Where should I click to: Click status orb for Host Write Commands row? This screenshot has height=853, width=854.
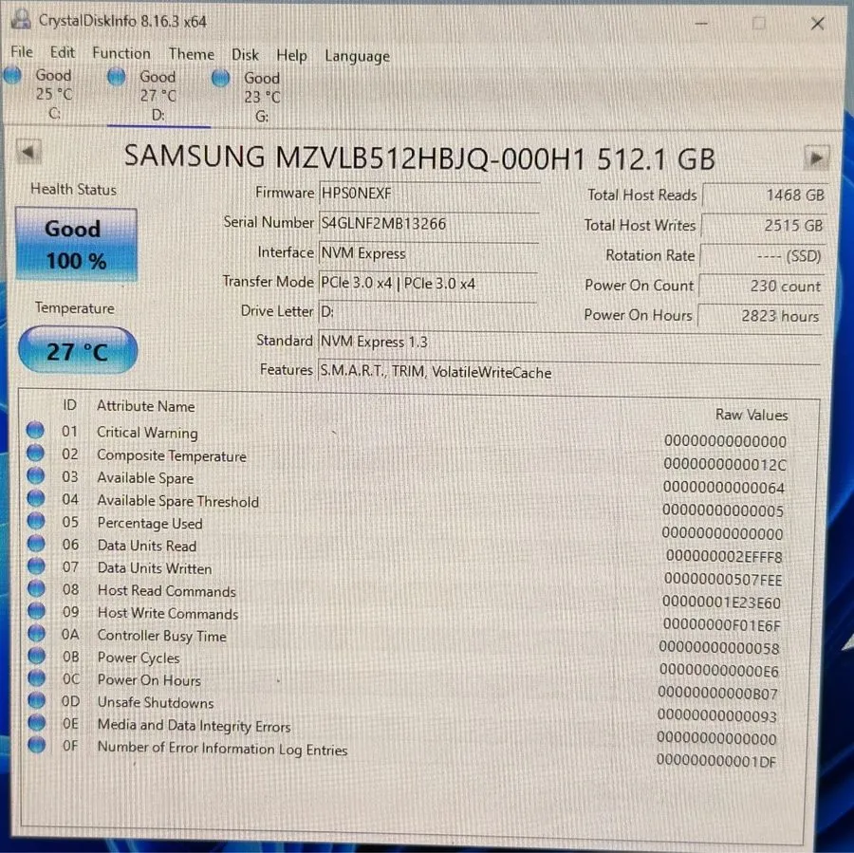pos(36,611)
